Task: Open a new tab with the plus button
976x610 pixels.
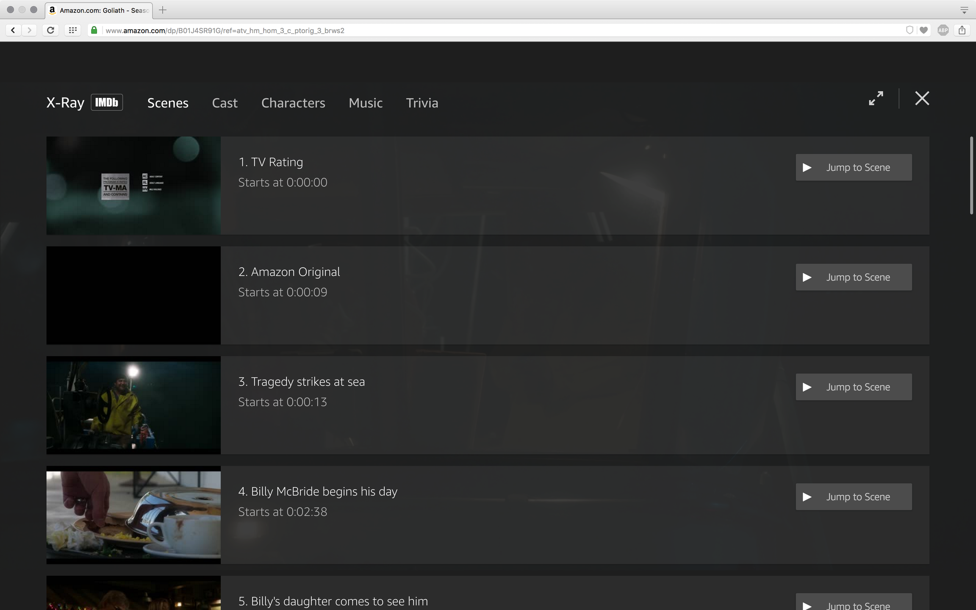Action: [x=163, y=10]
